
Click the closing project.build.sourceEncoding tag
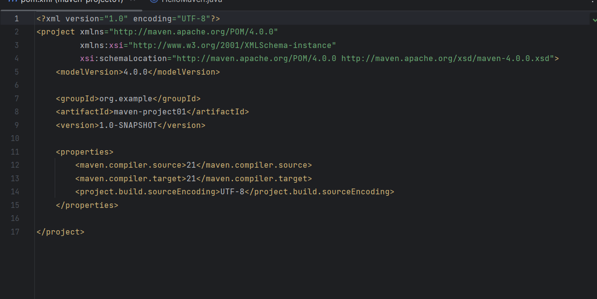pos(320,191)
